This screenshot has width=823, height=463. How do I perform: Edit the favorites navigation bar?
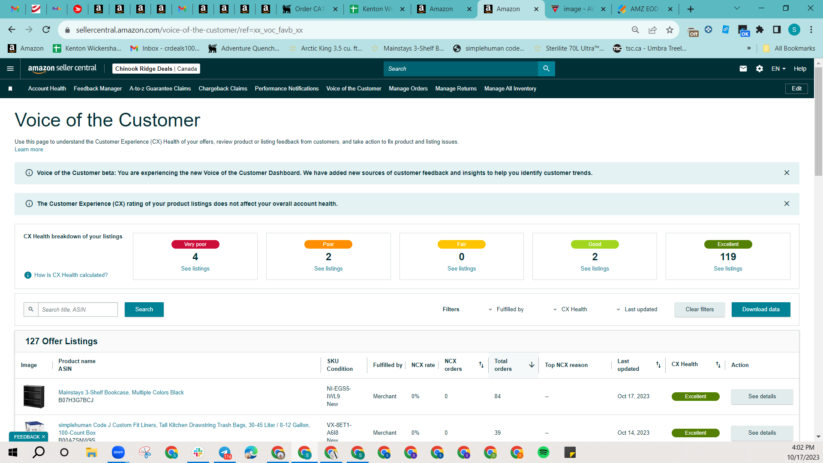tap(796, 89)
